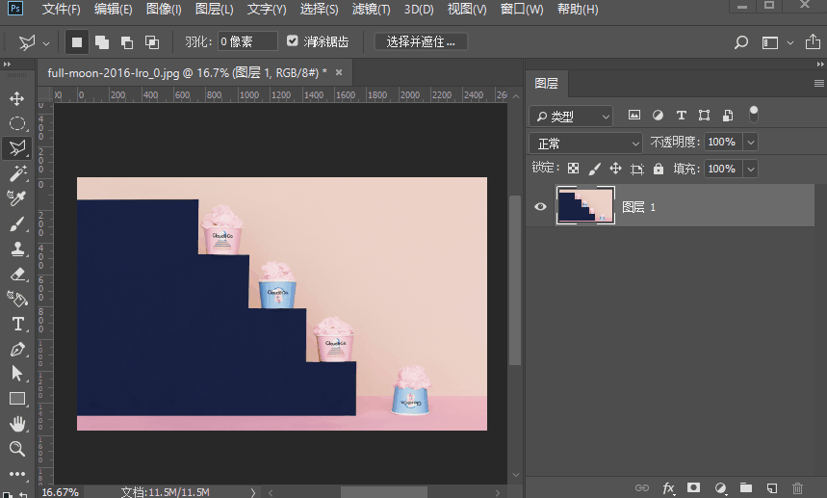Hide 图层 1 using eye icon
Viewport: 827px width, 498px height.
(540, 207)
